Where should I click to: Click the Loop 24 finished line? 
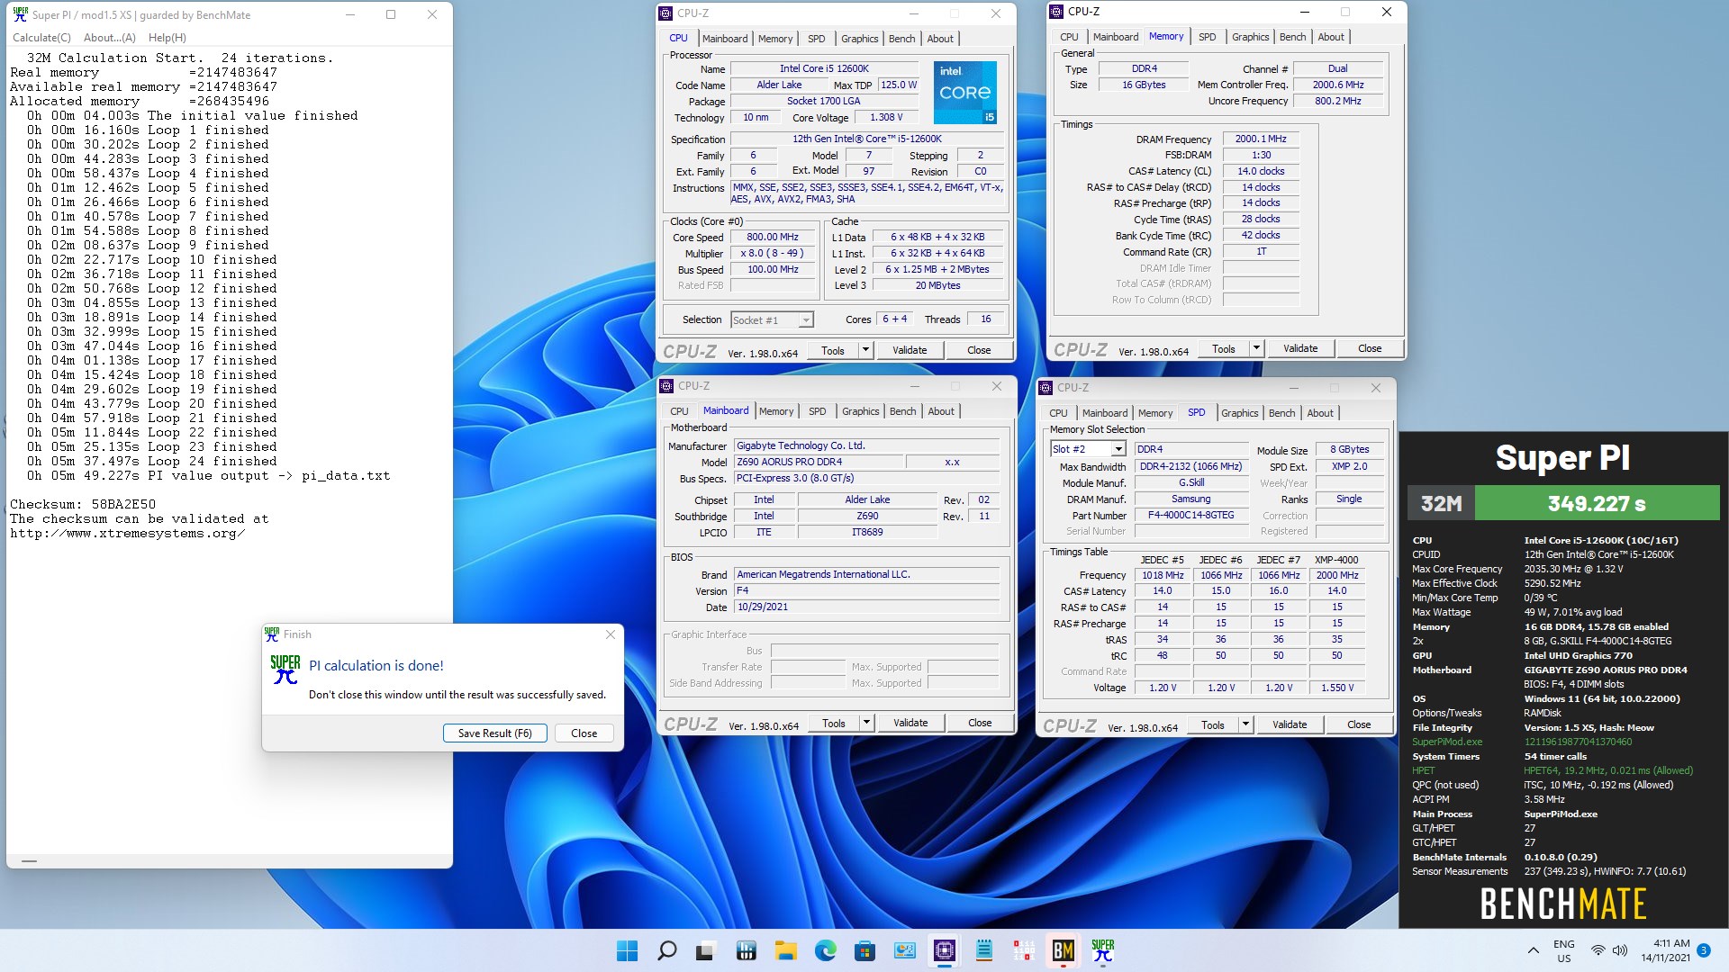(151, 462)
